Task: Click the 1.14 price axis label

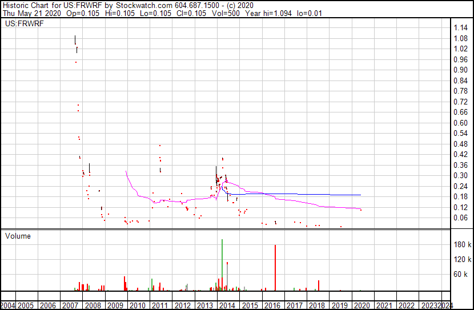Action: point(461,28)
